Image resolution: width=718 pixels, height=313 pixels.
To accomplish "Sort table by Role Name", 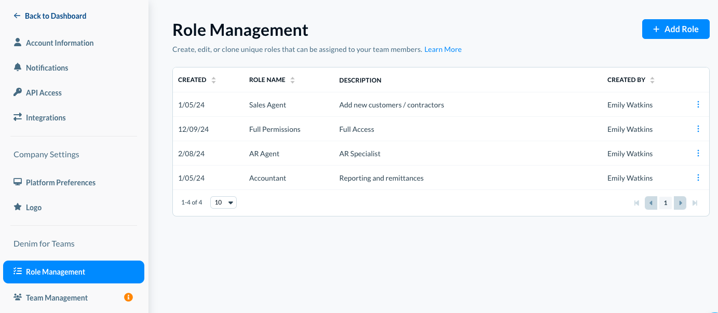I will point(292,80).
